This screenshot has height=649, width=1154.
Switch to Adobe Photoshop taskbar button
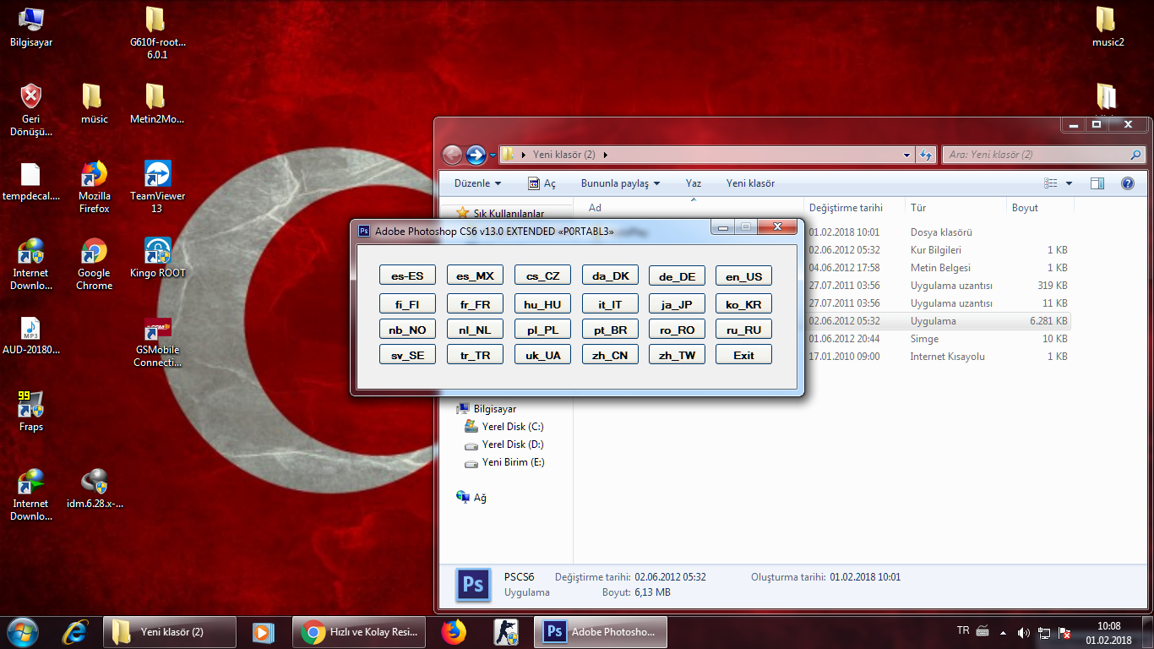600,631
